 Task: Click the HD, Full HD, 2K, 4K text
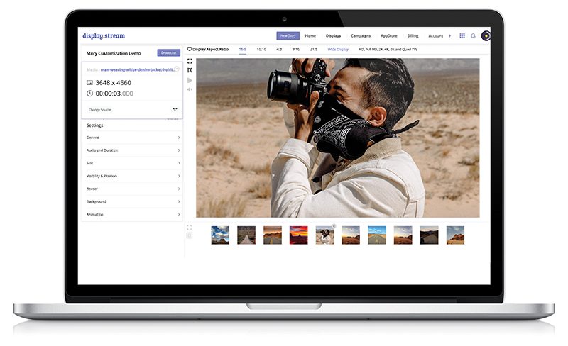tap(388, 49)
